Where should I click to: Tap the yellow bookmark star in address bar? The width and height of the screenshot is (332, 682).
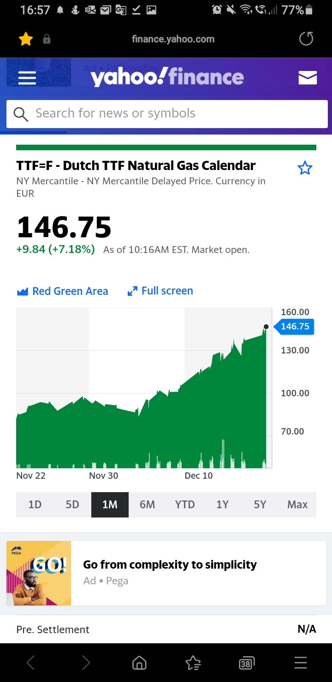[26, 40]
